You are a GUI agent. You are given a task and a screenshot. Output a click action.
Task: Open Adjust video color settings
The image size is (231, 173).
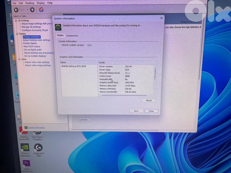[x=37, y=62]
